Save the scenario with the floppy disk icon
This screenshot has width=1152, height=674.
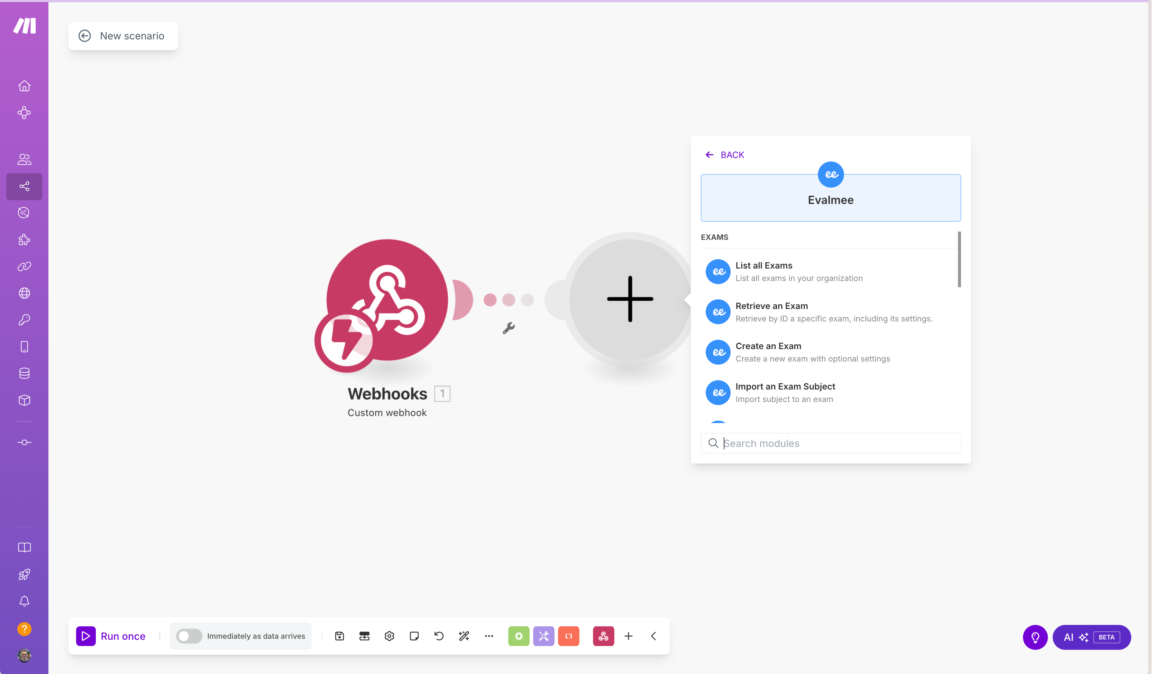point(339,636)
